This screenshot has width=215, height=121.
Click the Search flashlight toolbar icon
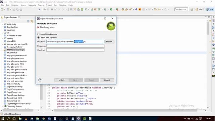130,9
